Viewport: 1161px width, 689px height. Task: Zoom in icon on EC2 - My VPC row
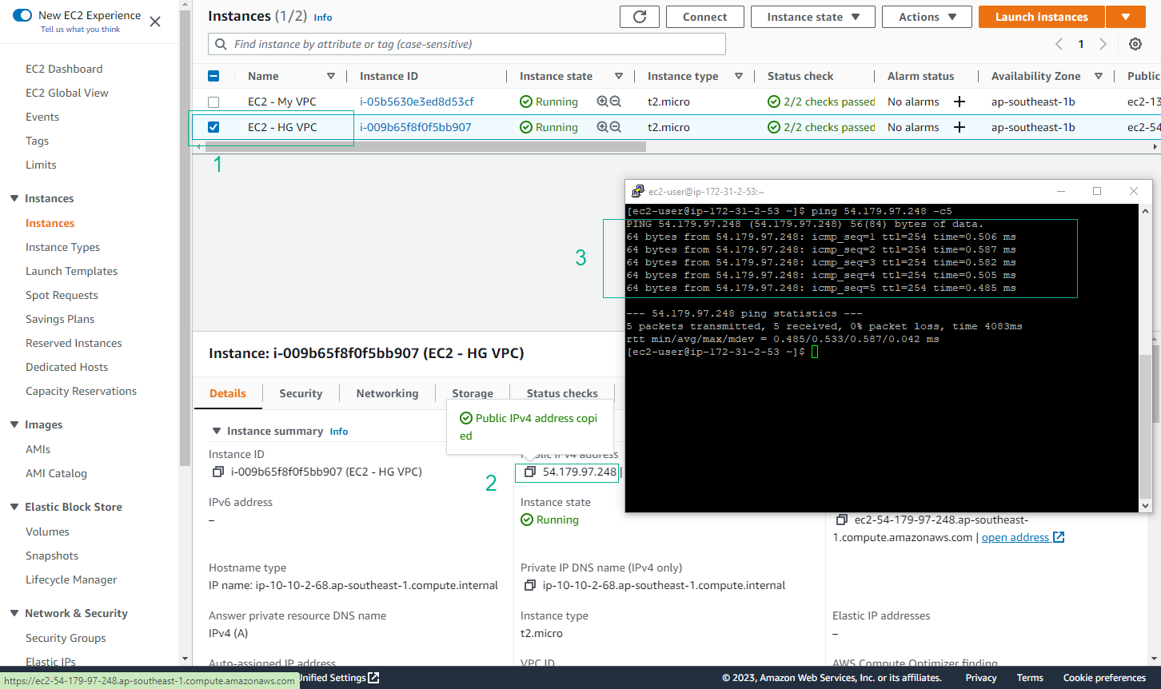coord(602,102)
